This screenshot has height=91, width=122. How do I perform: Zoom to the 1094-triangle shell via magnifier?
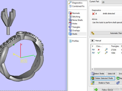(106, 53)
